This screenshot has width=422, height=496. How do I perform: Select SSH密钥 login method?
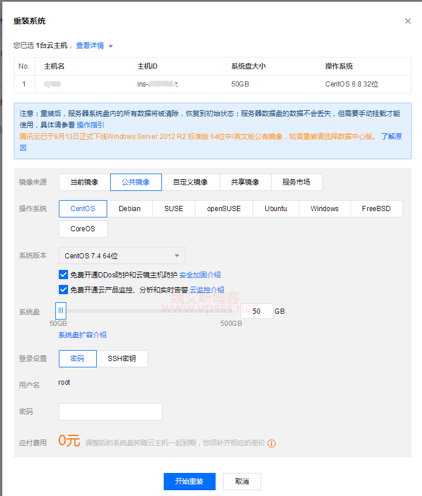coord(122,359)
